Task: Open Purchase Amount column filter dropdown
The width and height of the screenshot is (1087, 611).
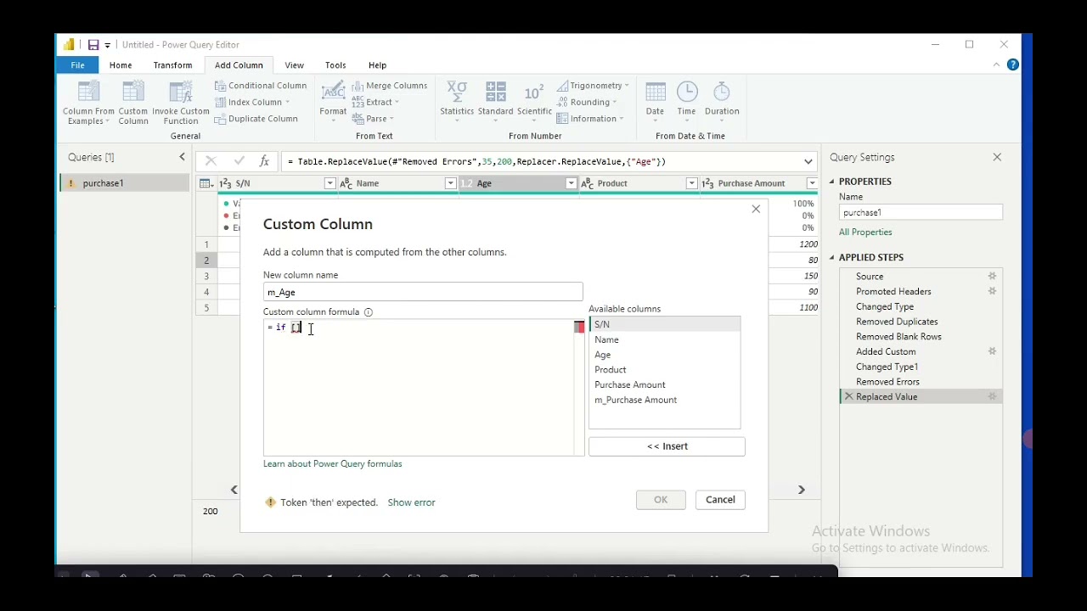Action: click(x=812, y=183)
